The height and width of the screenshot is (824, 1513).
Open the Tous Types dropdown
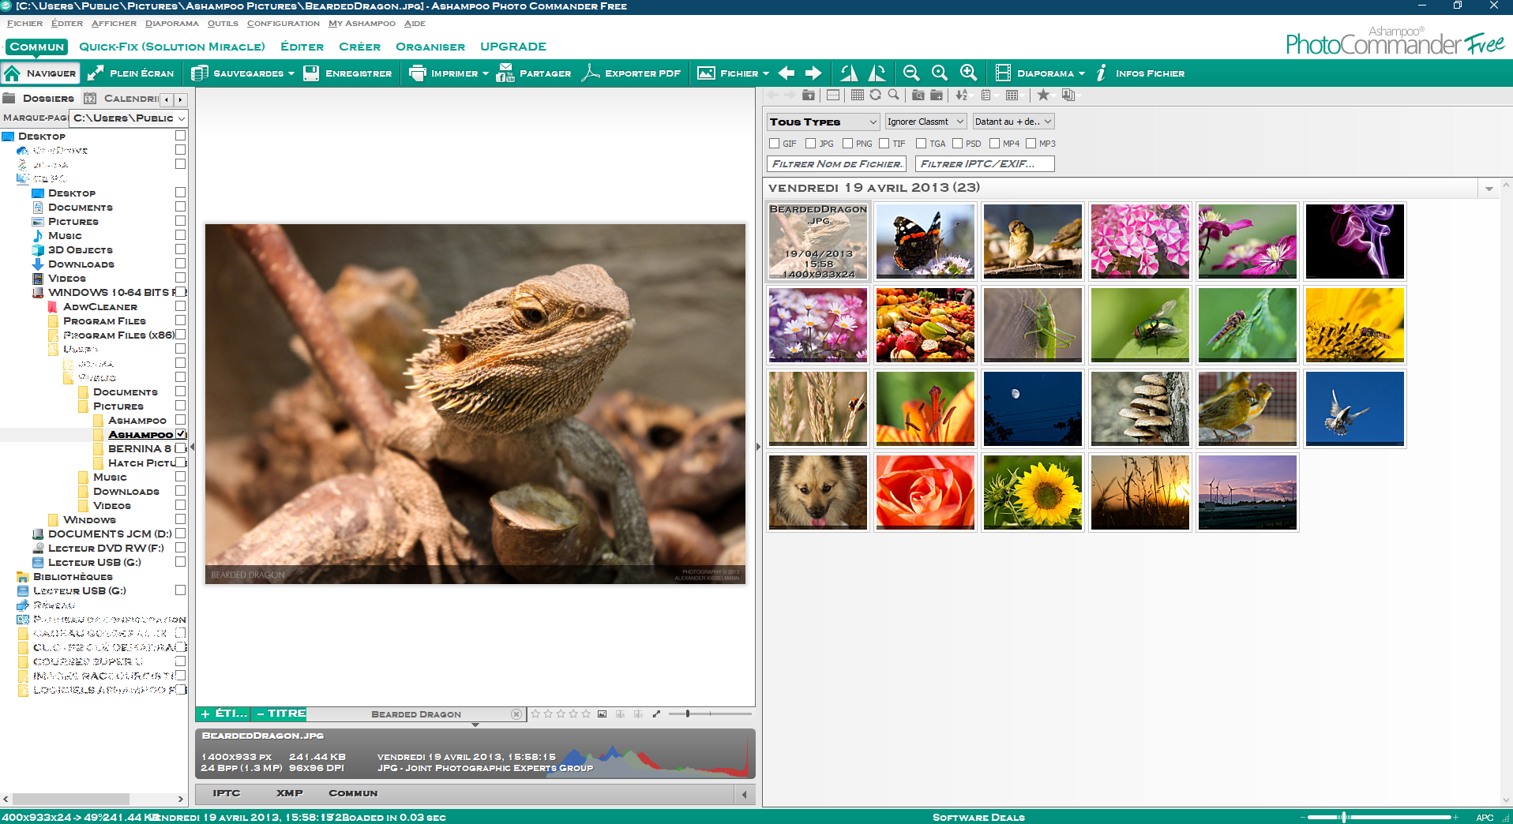pos(823,122)
